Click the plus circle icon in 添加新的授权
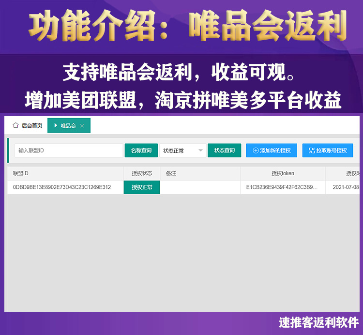The image size is (363, 335). (x=256, y=151)
